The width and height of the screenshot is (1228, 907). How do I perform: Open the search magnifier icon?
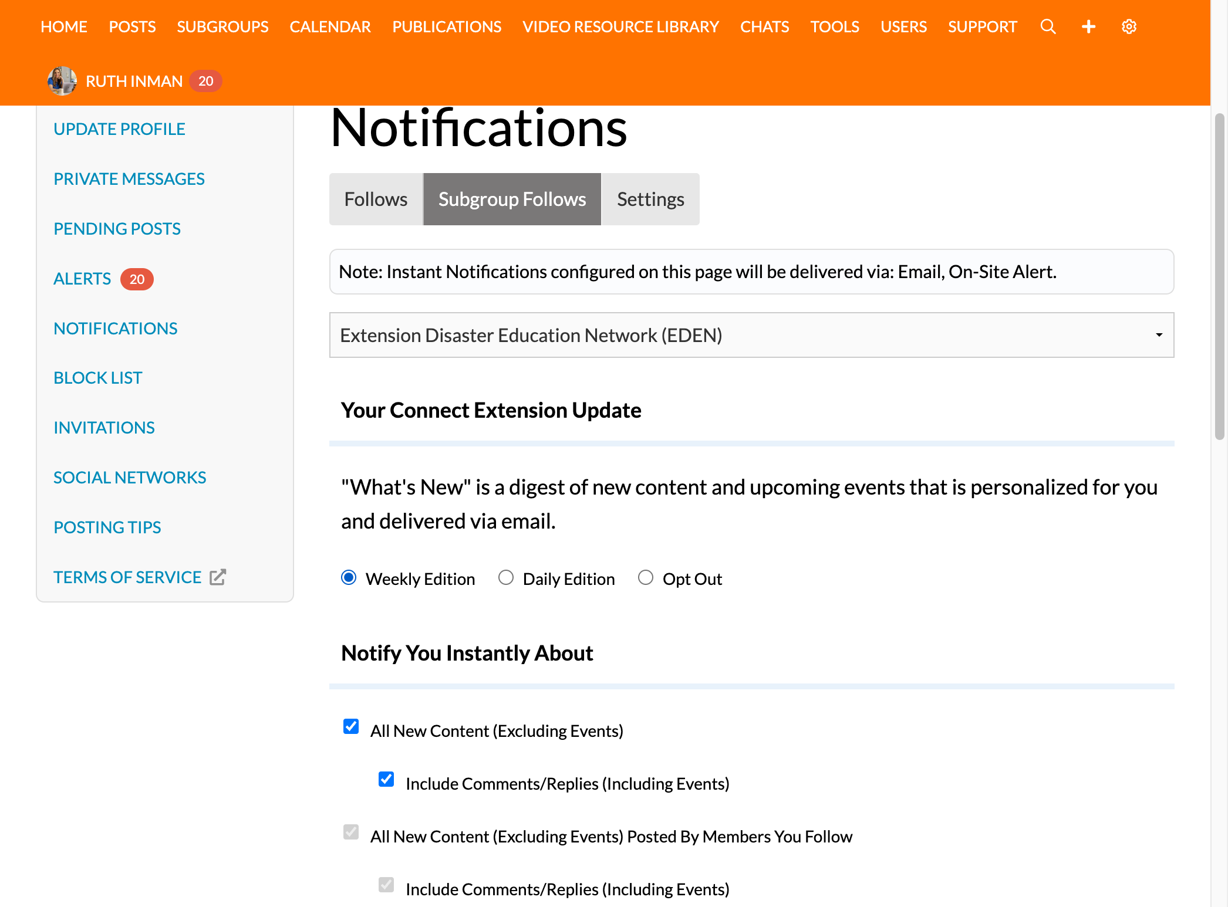point(1048,26)
